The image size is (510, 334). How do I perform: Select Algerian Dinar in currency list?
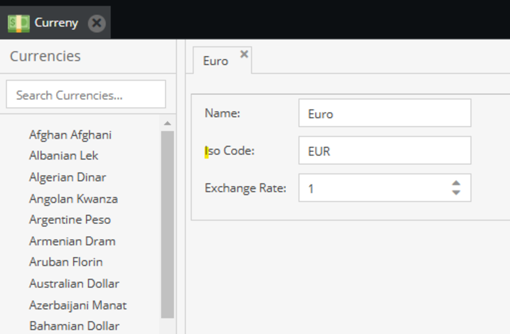pyautogui.click(x=68, y=177)
